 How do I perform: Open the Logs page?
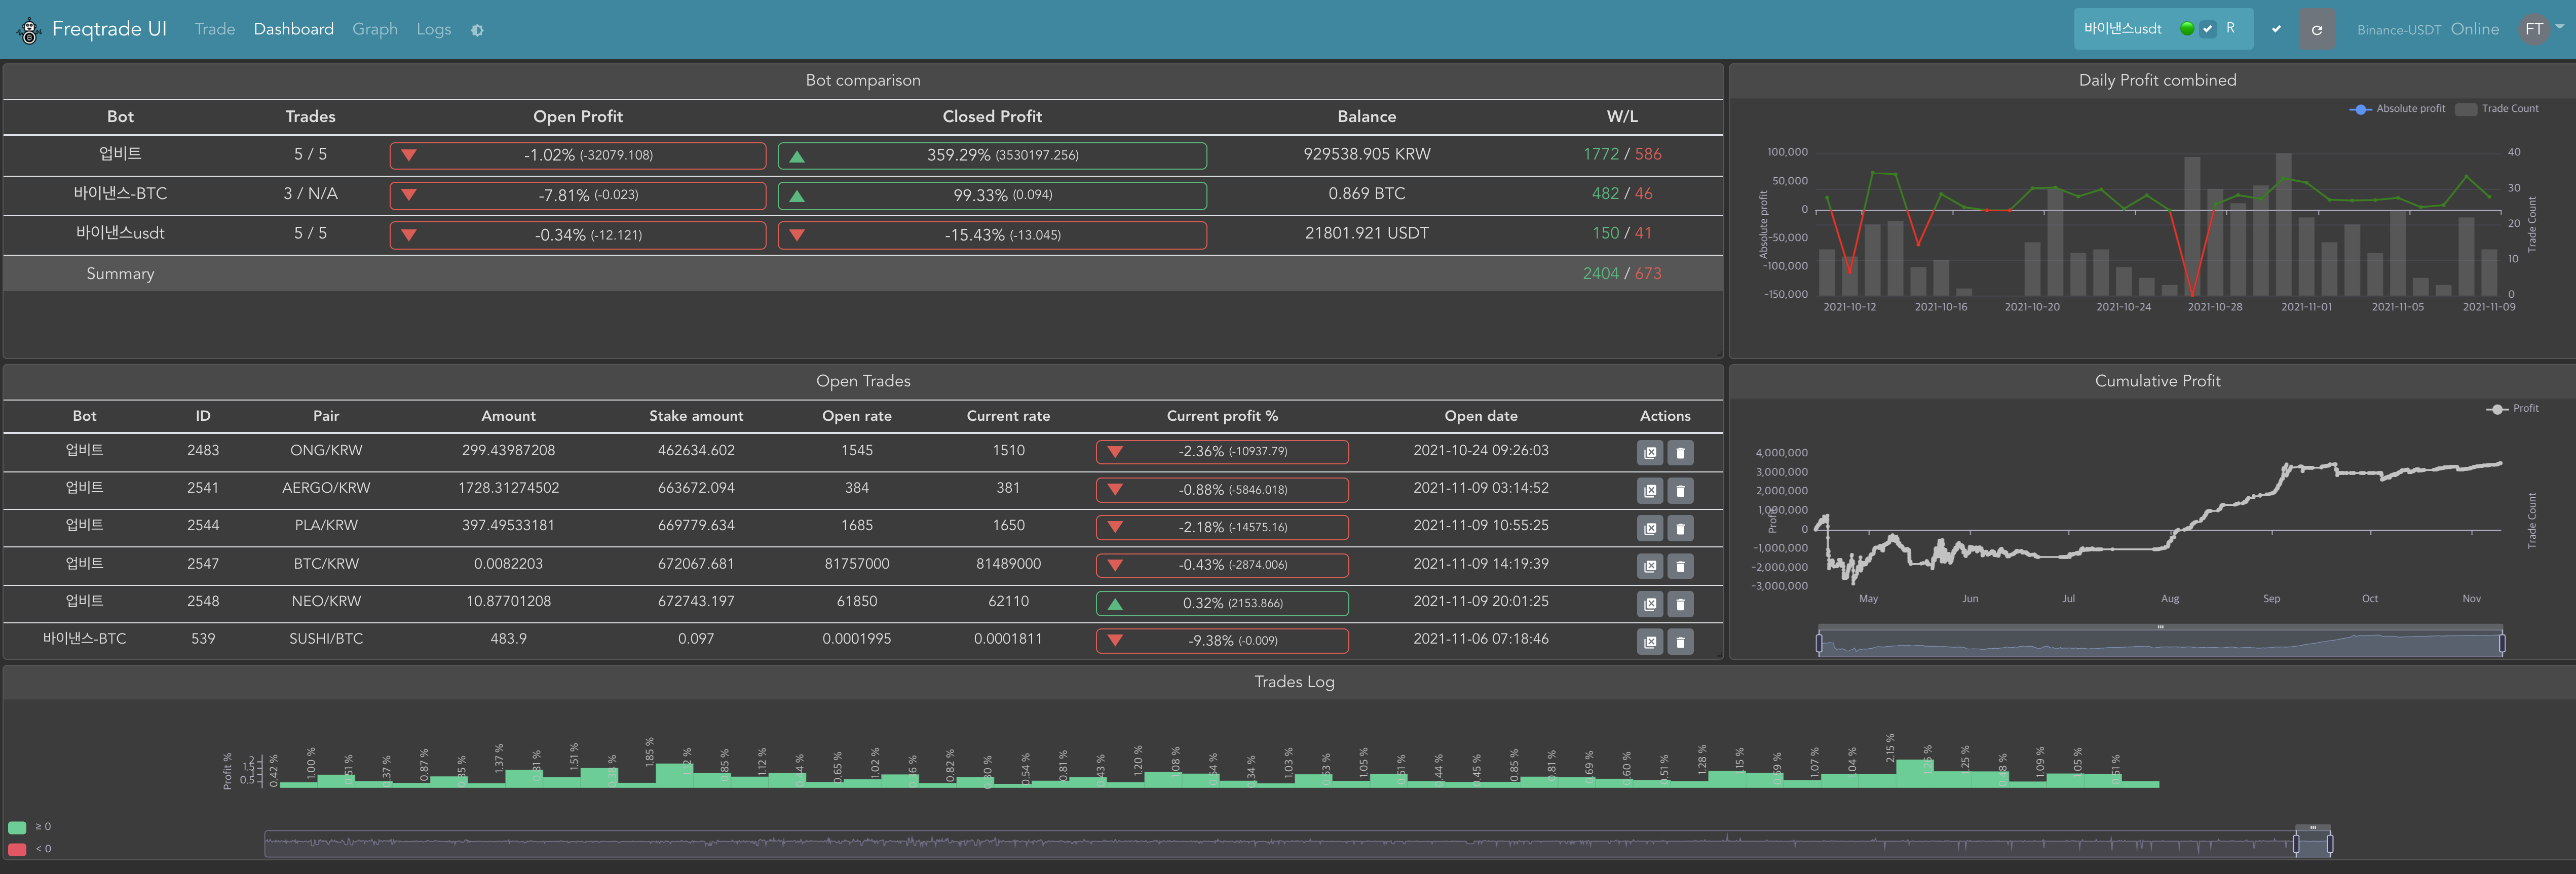(x=433, y=29)
